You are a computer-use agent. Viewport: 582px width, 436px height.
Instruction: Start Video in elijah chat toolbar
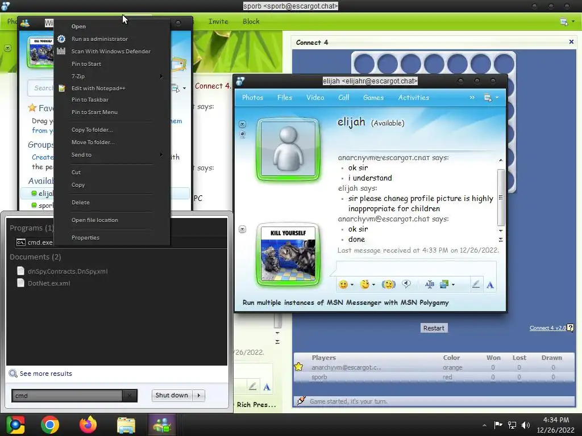point(315,98)
